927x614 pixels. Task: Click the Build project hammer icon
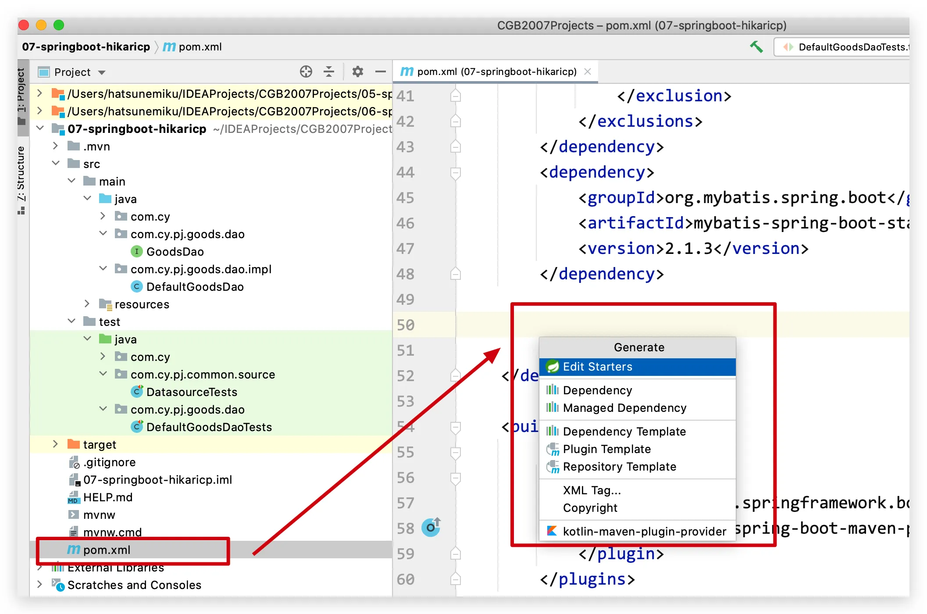[756, 46]
